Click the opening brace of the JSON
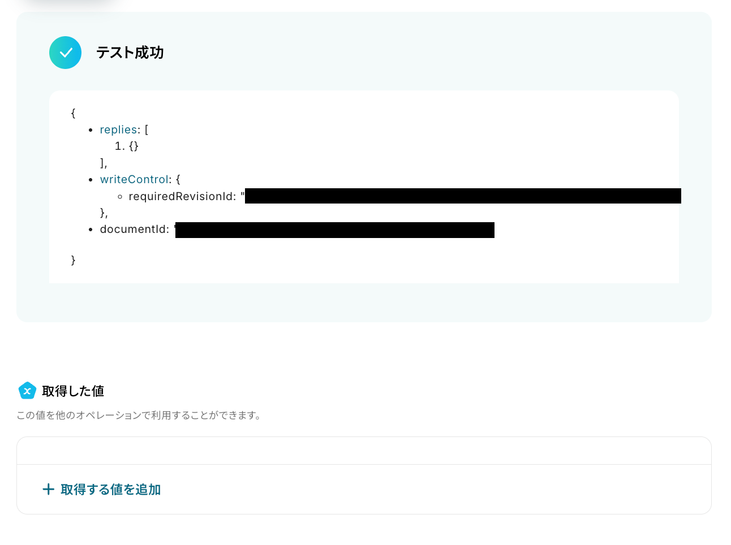Image resolution: width=731 pixels, height=545 pixels. click(73, 113)
